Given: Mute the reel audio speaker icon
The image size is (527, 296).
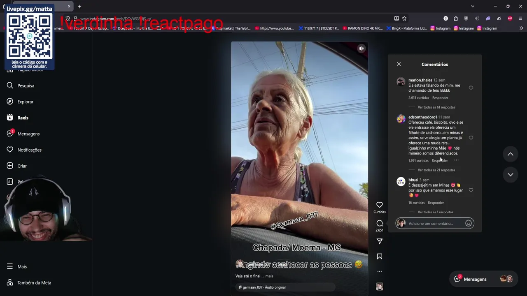Looking at the screenshot, I should pyautogui.click(x=361, y=49).
